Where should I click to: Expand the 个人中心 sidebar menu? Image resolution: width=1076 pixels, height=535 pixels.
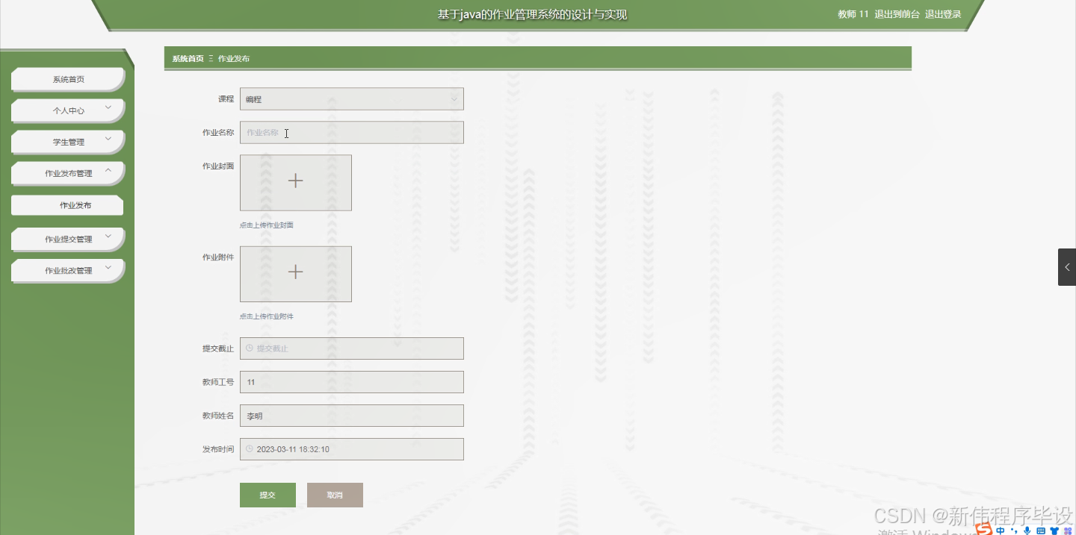pos(68,110)
